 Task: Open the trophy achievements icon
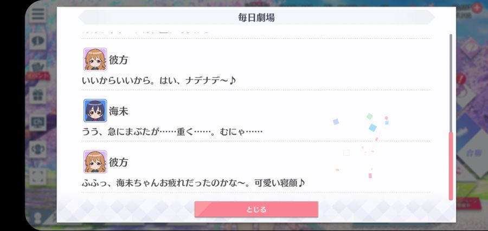pyautogui.click(x=38, y=149)
